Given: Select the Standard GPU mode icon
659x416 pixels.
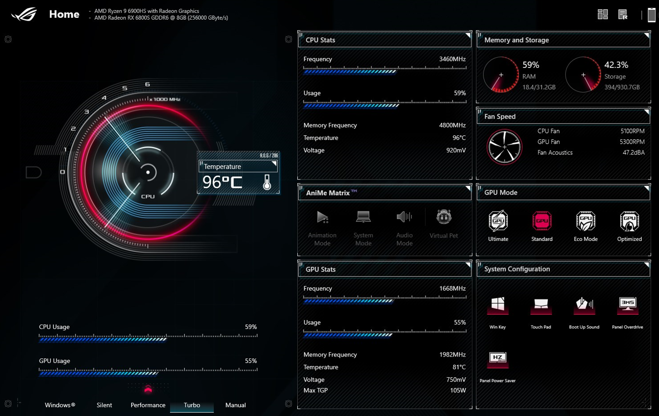Looking at the screenshot, I should coord(542,221).
